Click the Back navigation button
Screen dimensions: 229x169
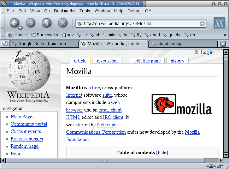(x=14, y=23)
